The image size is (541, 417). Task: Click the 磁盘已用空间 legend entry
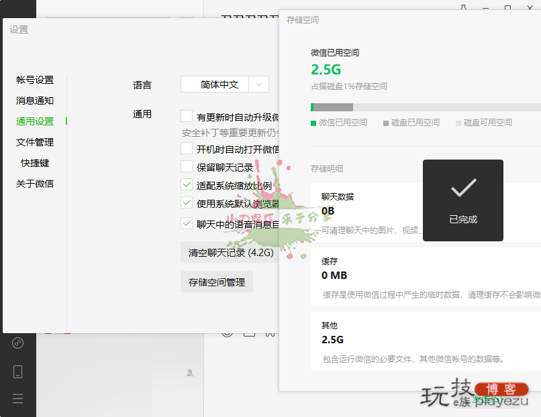411,123
